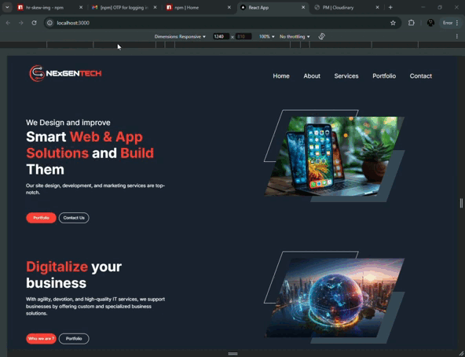Go back to previous page
Screen dimensions: 465x357
pos(8,23)
